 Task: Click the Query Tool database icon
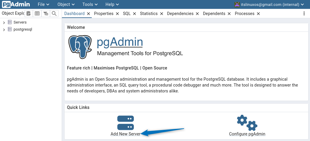click(x=28, y=14)
